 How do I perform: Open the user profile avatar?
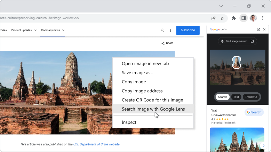coord(253,18)
